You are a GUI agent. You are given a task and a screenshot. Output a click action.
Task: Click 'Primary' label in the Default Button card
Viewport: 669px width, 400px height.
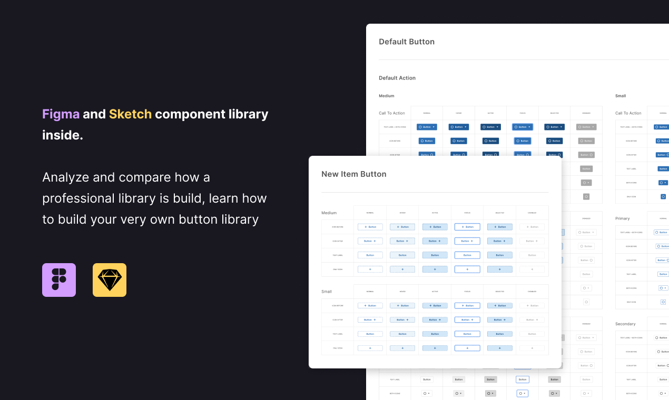point(623,218)
